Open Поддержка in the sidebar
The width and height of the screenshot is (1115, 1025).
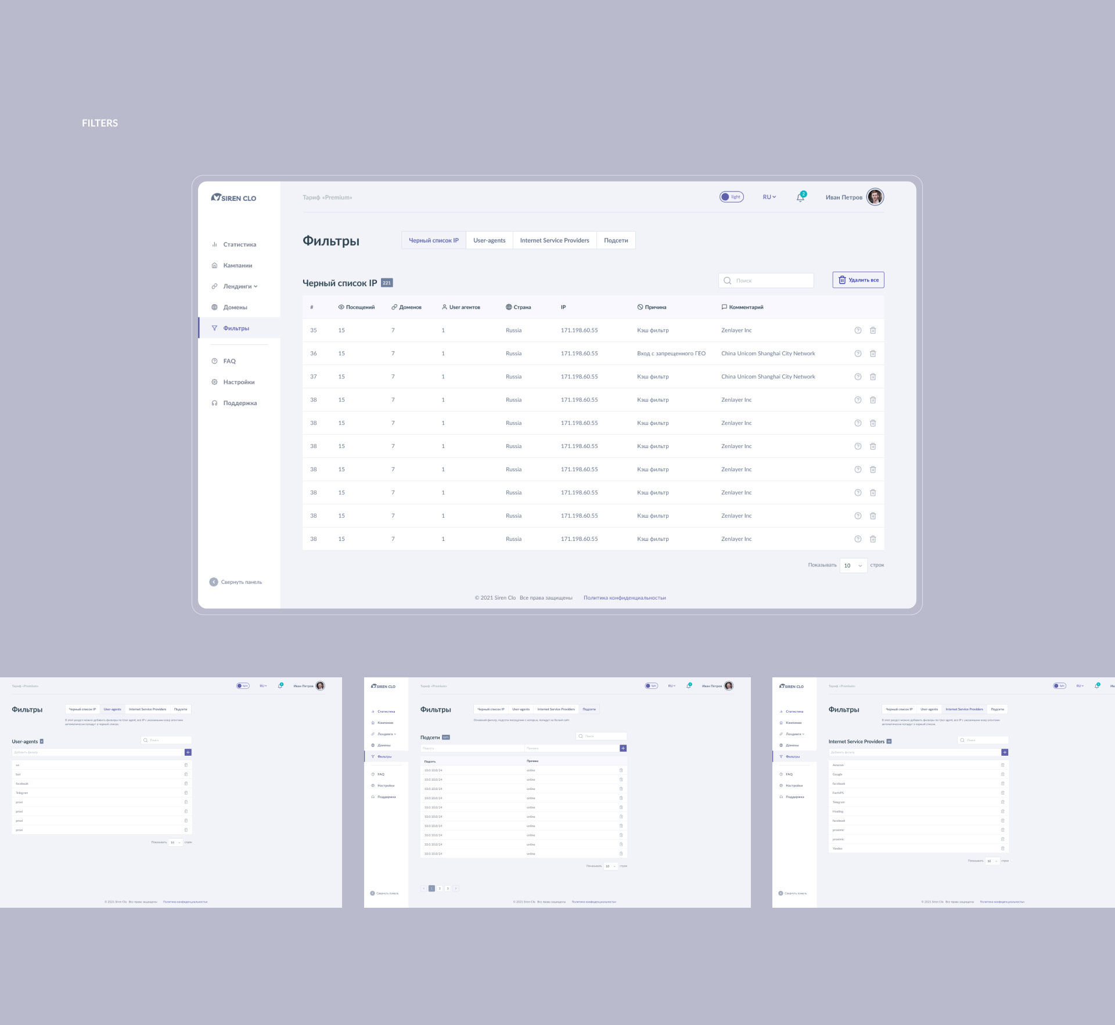coord(239,403)
